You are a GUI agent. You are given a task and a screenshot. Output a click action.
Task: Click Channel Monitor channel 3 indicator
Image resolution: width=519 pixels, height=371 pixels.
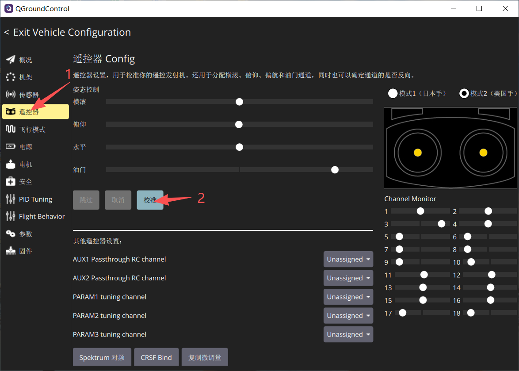coord(441,224)
